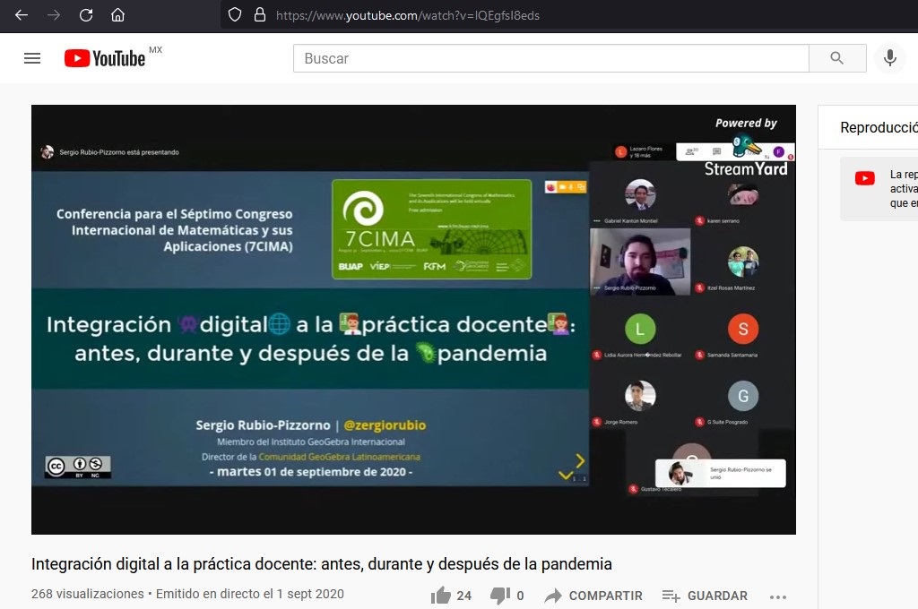Viewport: 918px width, 609px height.
Task: Click Sergio Rubio-Pizzorno webcam tile
Action: (640, 262)
